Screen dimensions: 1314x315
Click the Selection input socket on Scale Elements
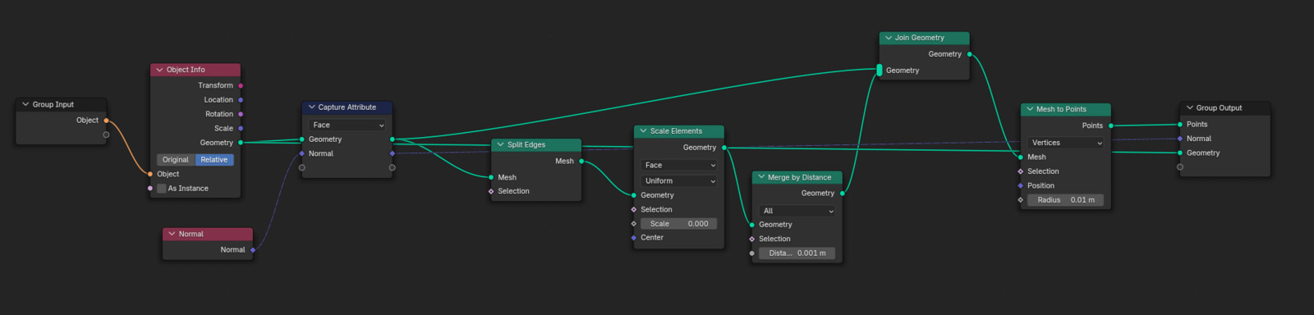click(x=634, y=210)
